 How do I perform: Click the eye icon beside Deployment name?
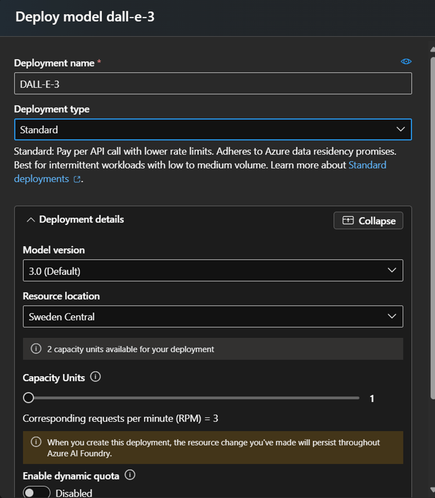point(406,62)
